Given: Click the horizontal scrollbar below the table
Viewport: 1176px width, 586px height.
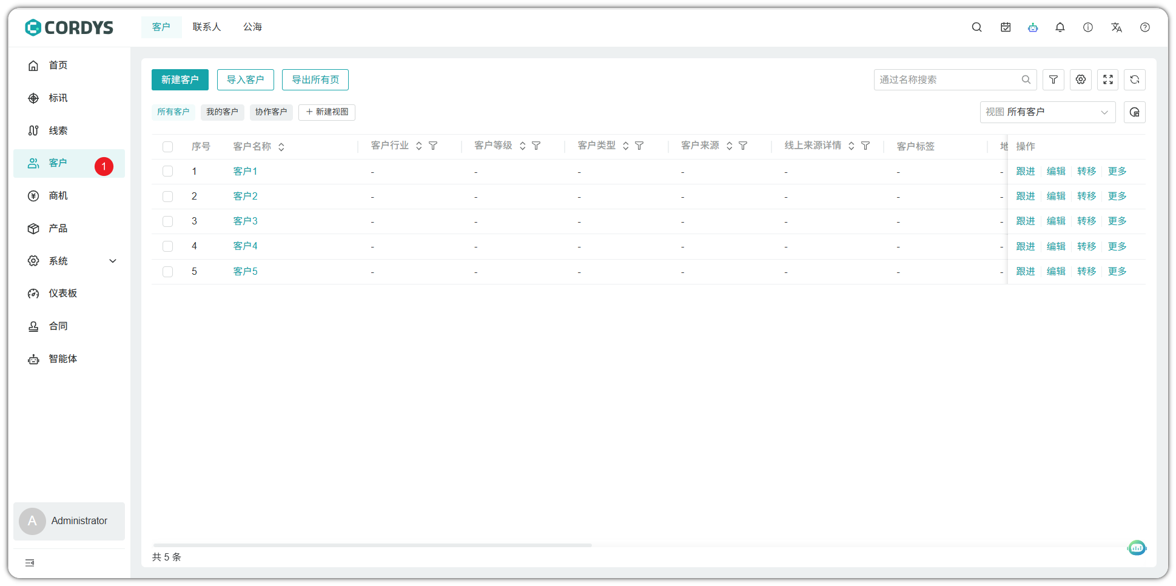Looking at the screenshot, I should point(372,545).
